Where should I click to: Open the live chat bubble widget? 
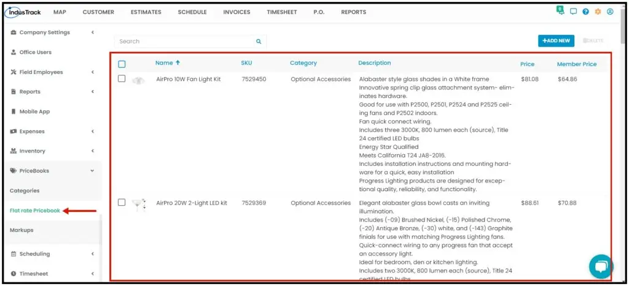point(601,266)
